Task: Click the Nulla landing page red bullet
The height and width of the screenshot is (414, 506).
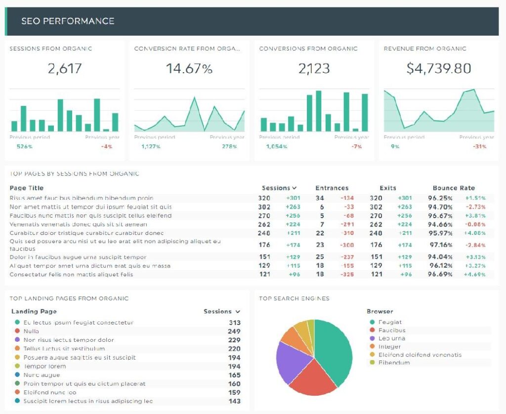Action: [x=17, y=331]
